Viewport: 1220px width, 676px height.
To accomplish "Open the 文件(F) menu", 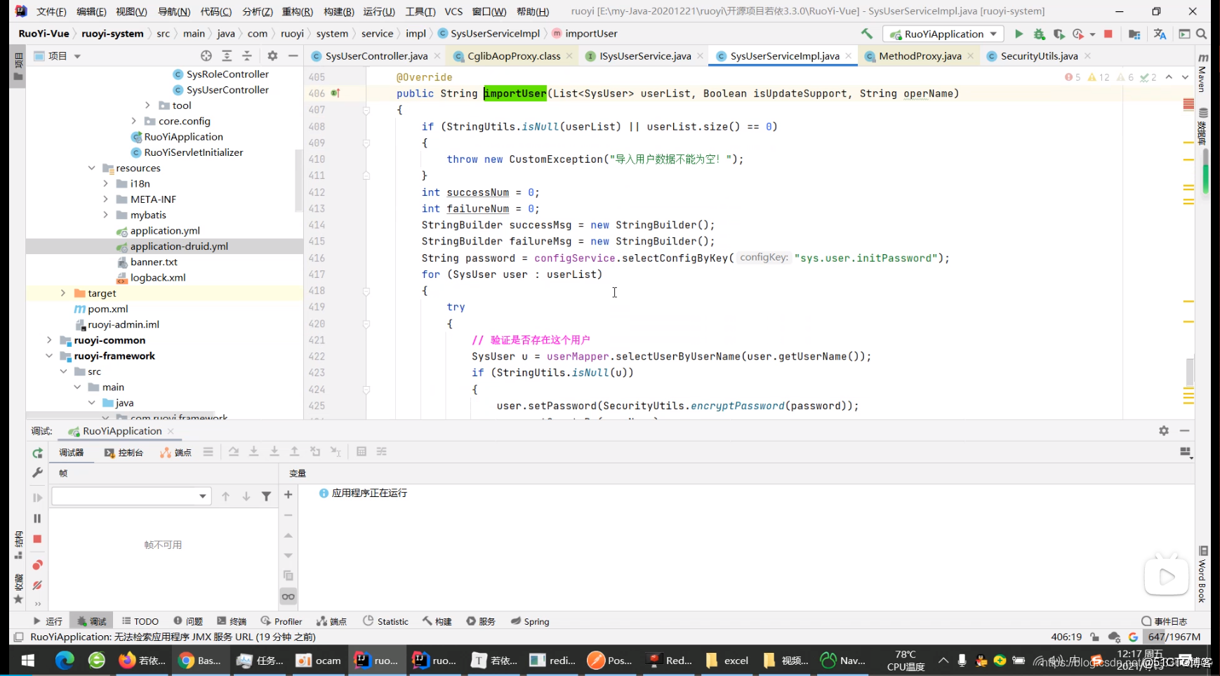I will (51, 11).
